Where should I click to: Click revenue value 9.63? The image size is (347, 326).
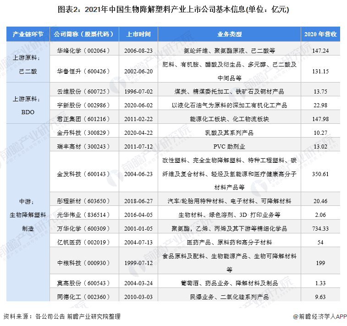320,297
